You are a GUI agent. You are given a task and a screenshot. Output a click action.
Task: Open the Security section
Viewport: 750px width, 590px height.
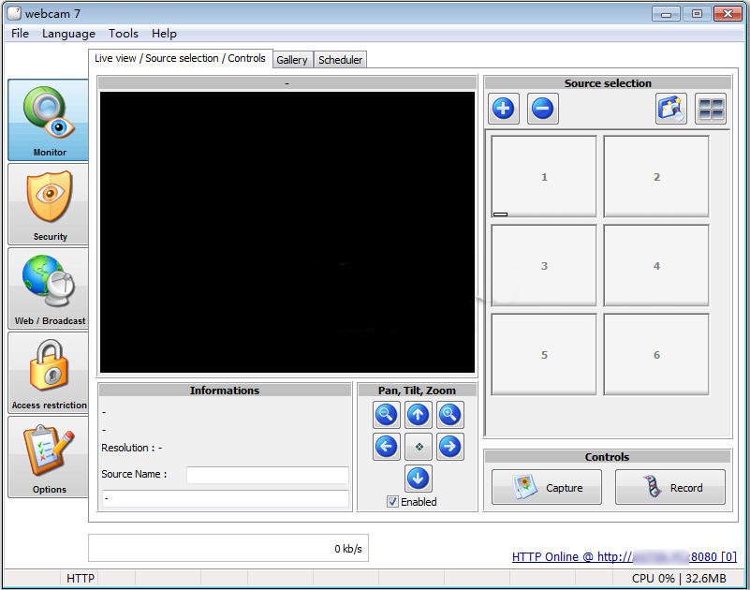coord(49,204)
